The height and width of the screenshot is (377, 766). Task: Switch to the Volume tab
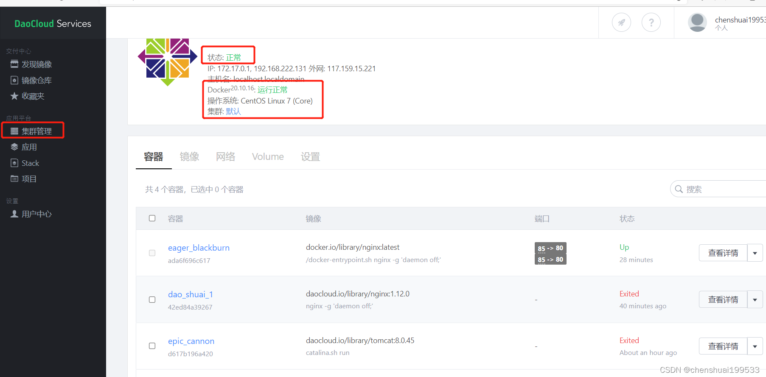(x=268, y=157)
